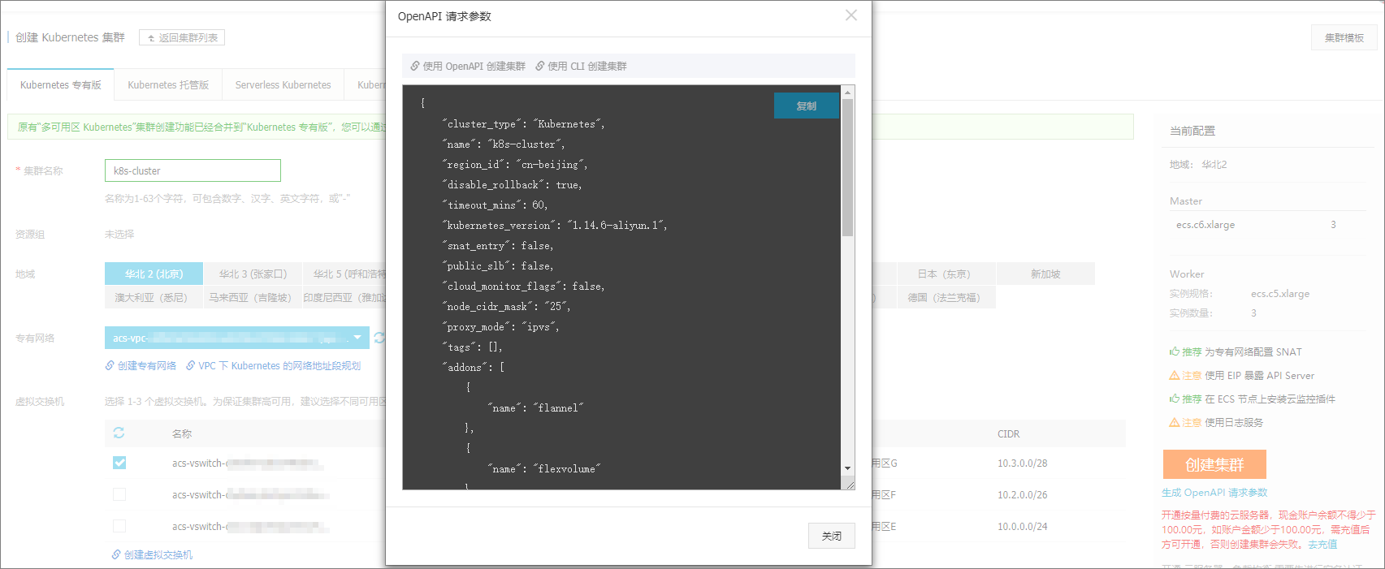Image resolution: width=1385 pixels, height=569 pixels.
Task: Click the "proxy_mode": "ipvs" line
Action: [x=501, y=327]
